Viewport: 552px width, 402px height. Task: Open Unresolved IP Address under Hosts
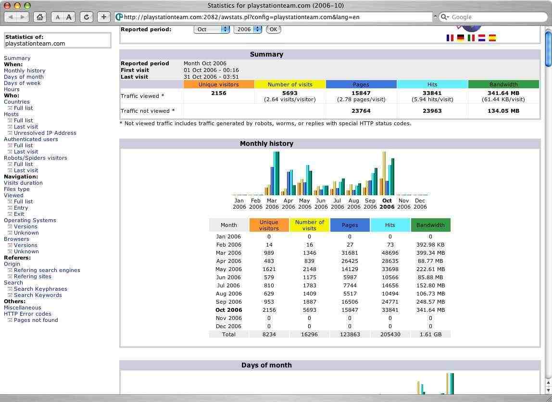pyautogui.click(x=45, y=133)
